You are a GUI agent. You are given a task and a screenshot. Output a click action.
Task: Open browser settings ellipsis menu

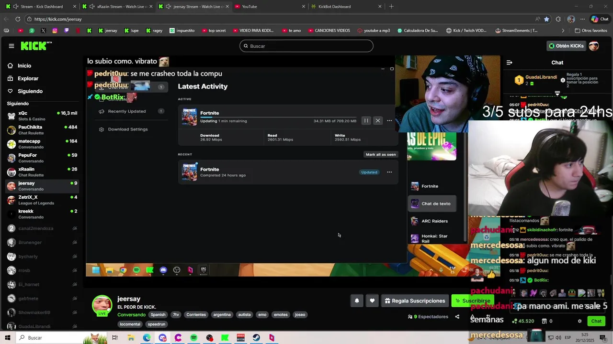pos(582,19)
